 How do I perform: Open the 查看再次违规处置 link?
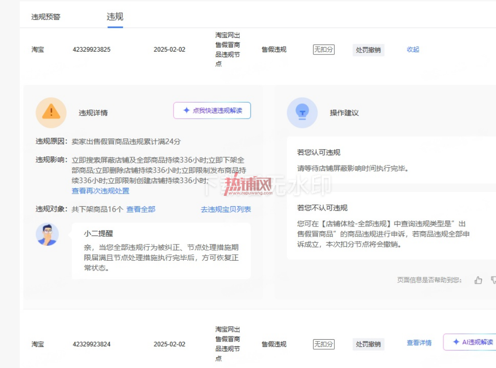coord(100,191)
